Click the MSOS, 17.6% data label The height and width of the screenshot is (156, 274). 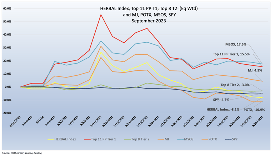tap(236, 45)
